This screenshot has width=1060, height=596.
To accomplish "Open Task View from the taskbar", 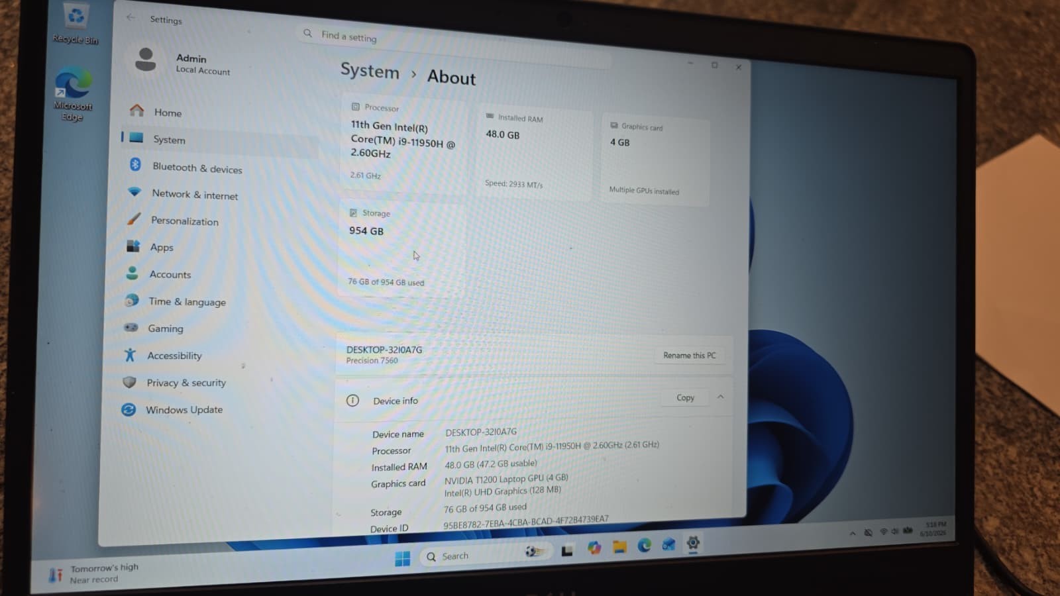I will click(x=567, y=551).
